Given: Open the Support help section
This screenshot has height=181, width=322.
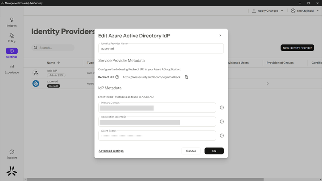Looking at the screenshot, I should point(12,154).
